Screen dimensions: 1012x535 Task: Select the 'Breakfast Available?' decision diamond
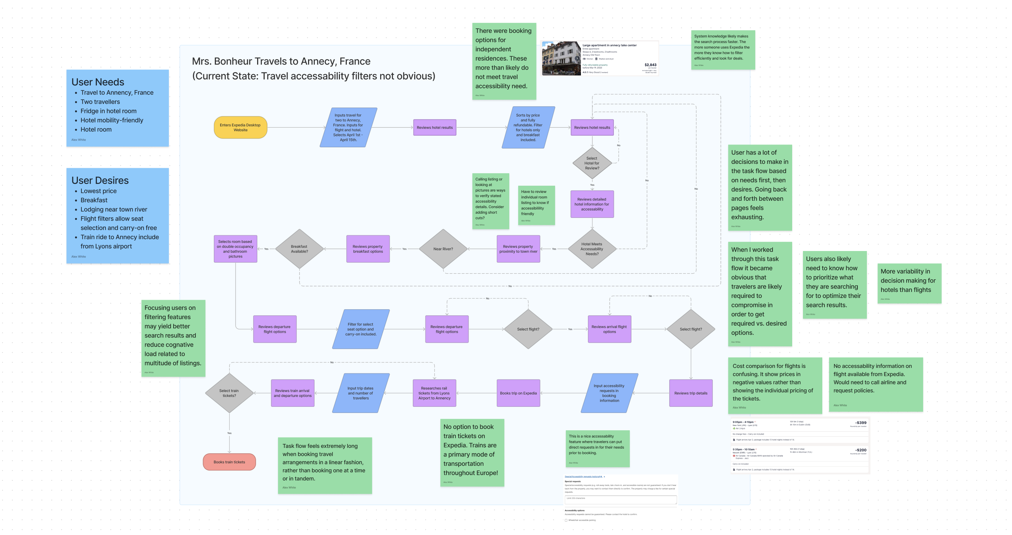[x=299, y=249]
